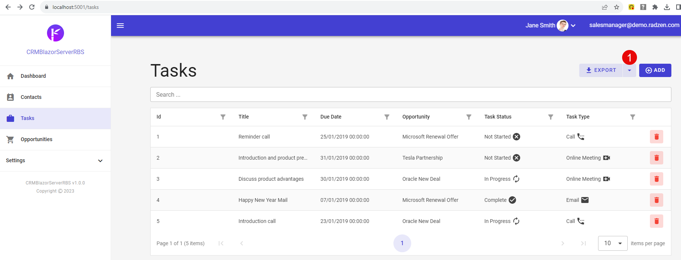Open the browser downloads icon

(x=667, y=7)
